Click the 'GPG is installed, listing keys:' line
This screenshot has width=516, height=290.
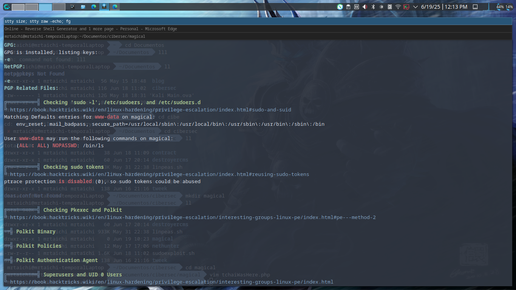[51, 52]
